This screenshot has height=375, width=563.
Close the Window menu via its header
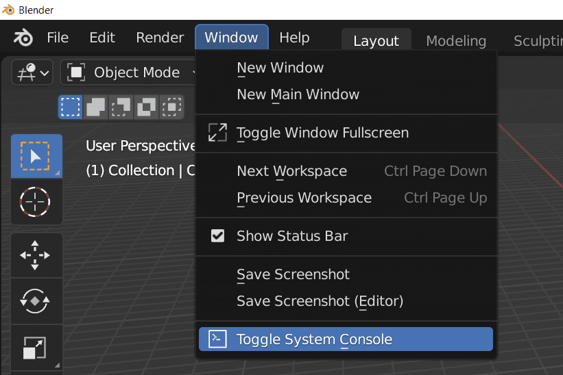(x=232, y=37)
